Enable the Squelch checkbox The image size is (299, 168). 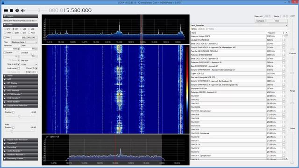coord(5,53)
